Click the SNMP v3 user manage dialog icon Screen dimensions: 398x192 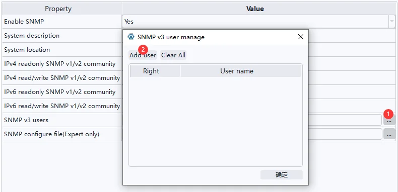[131, 37]
